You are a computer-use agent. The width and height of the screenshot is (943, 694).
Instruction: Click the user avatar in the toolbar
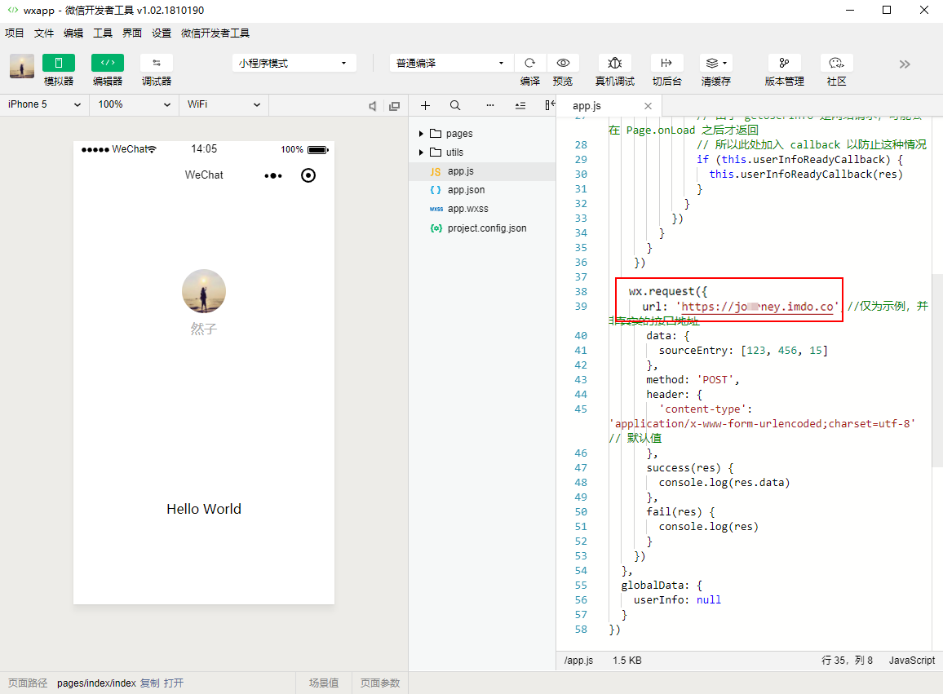point(22,66)
